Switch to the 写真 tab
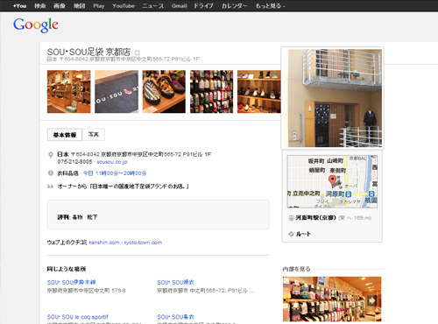Image resolution: width=438 pixels, height=324 pixels. tap(93, 135)
